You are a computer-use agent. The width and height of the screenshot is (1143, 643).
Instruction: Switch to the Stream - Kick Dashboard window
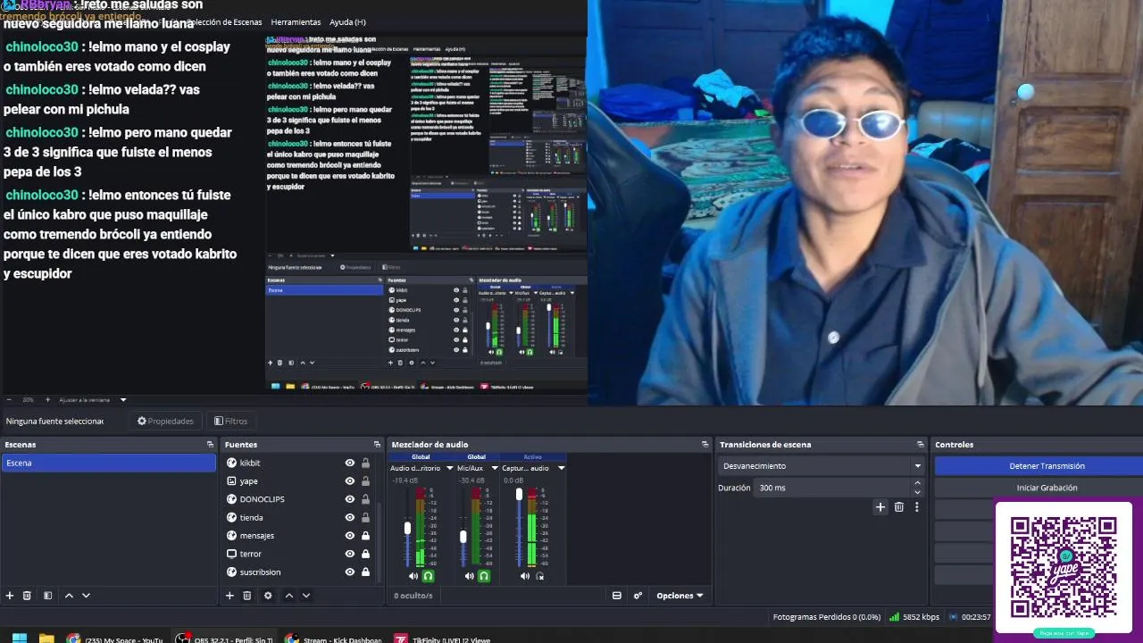[334, 639]
